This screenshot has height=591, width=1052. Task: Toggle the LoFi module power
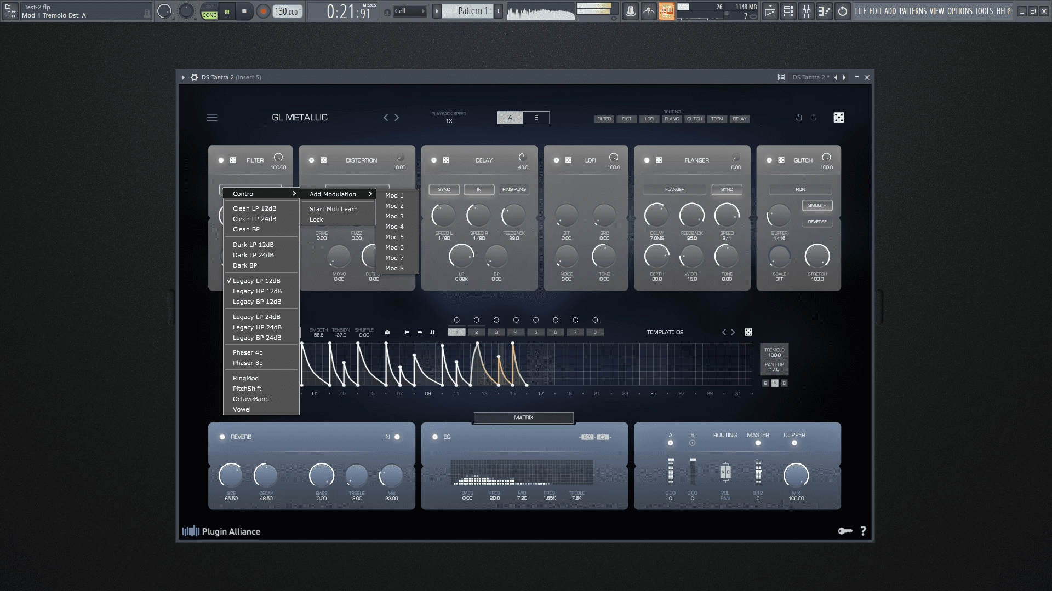point(556,160)
